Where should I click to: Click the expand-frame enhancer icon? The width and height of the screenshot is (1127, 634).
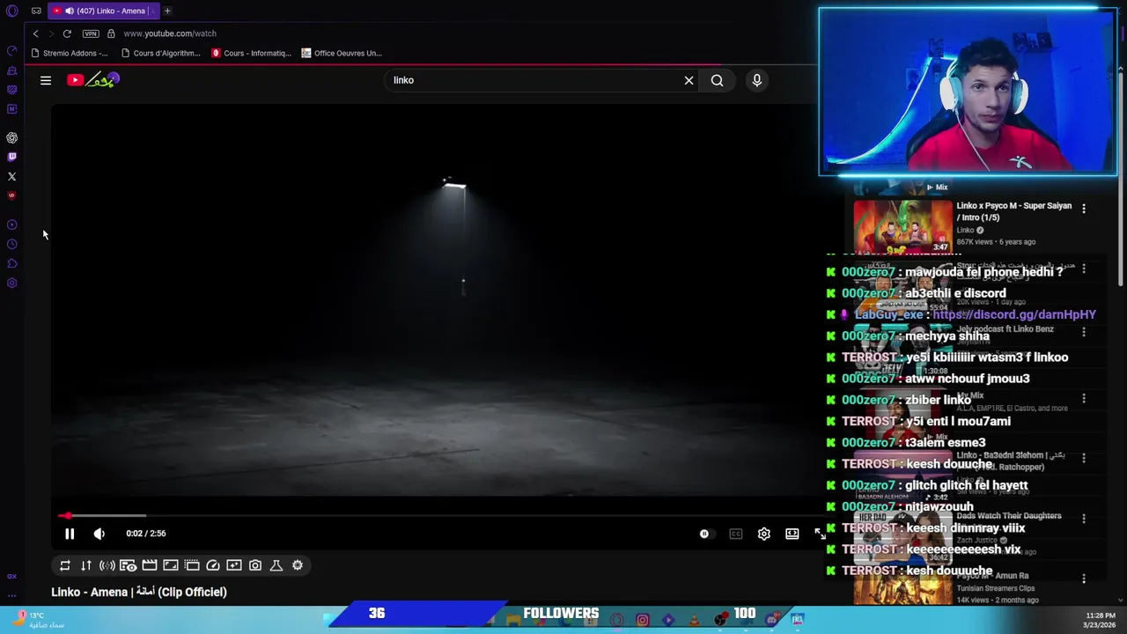(x=171, y=565)
